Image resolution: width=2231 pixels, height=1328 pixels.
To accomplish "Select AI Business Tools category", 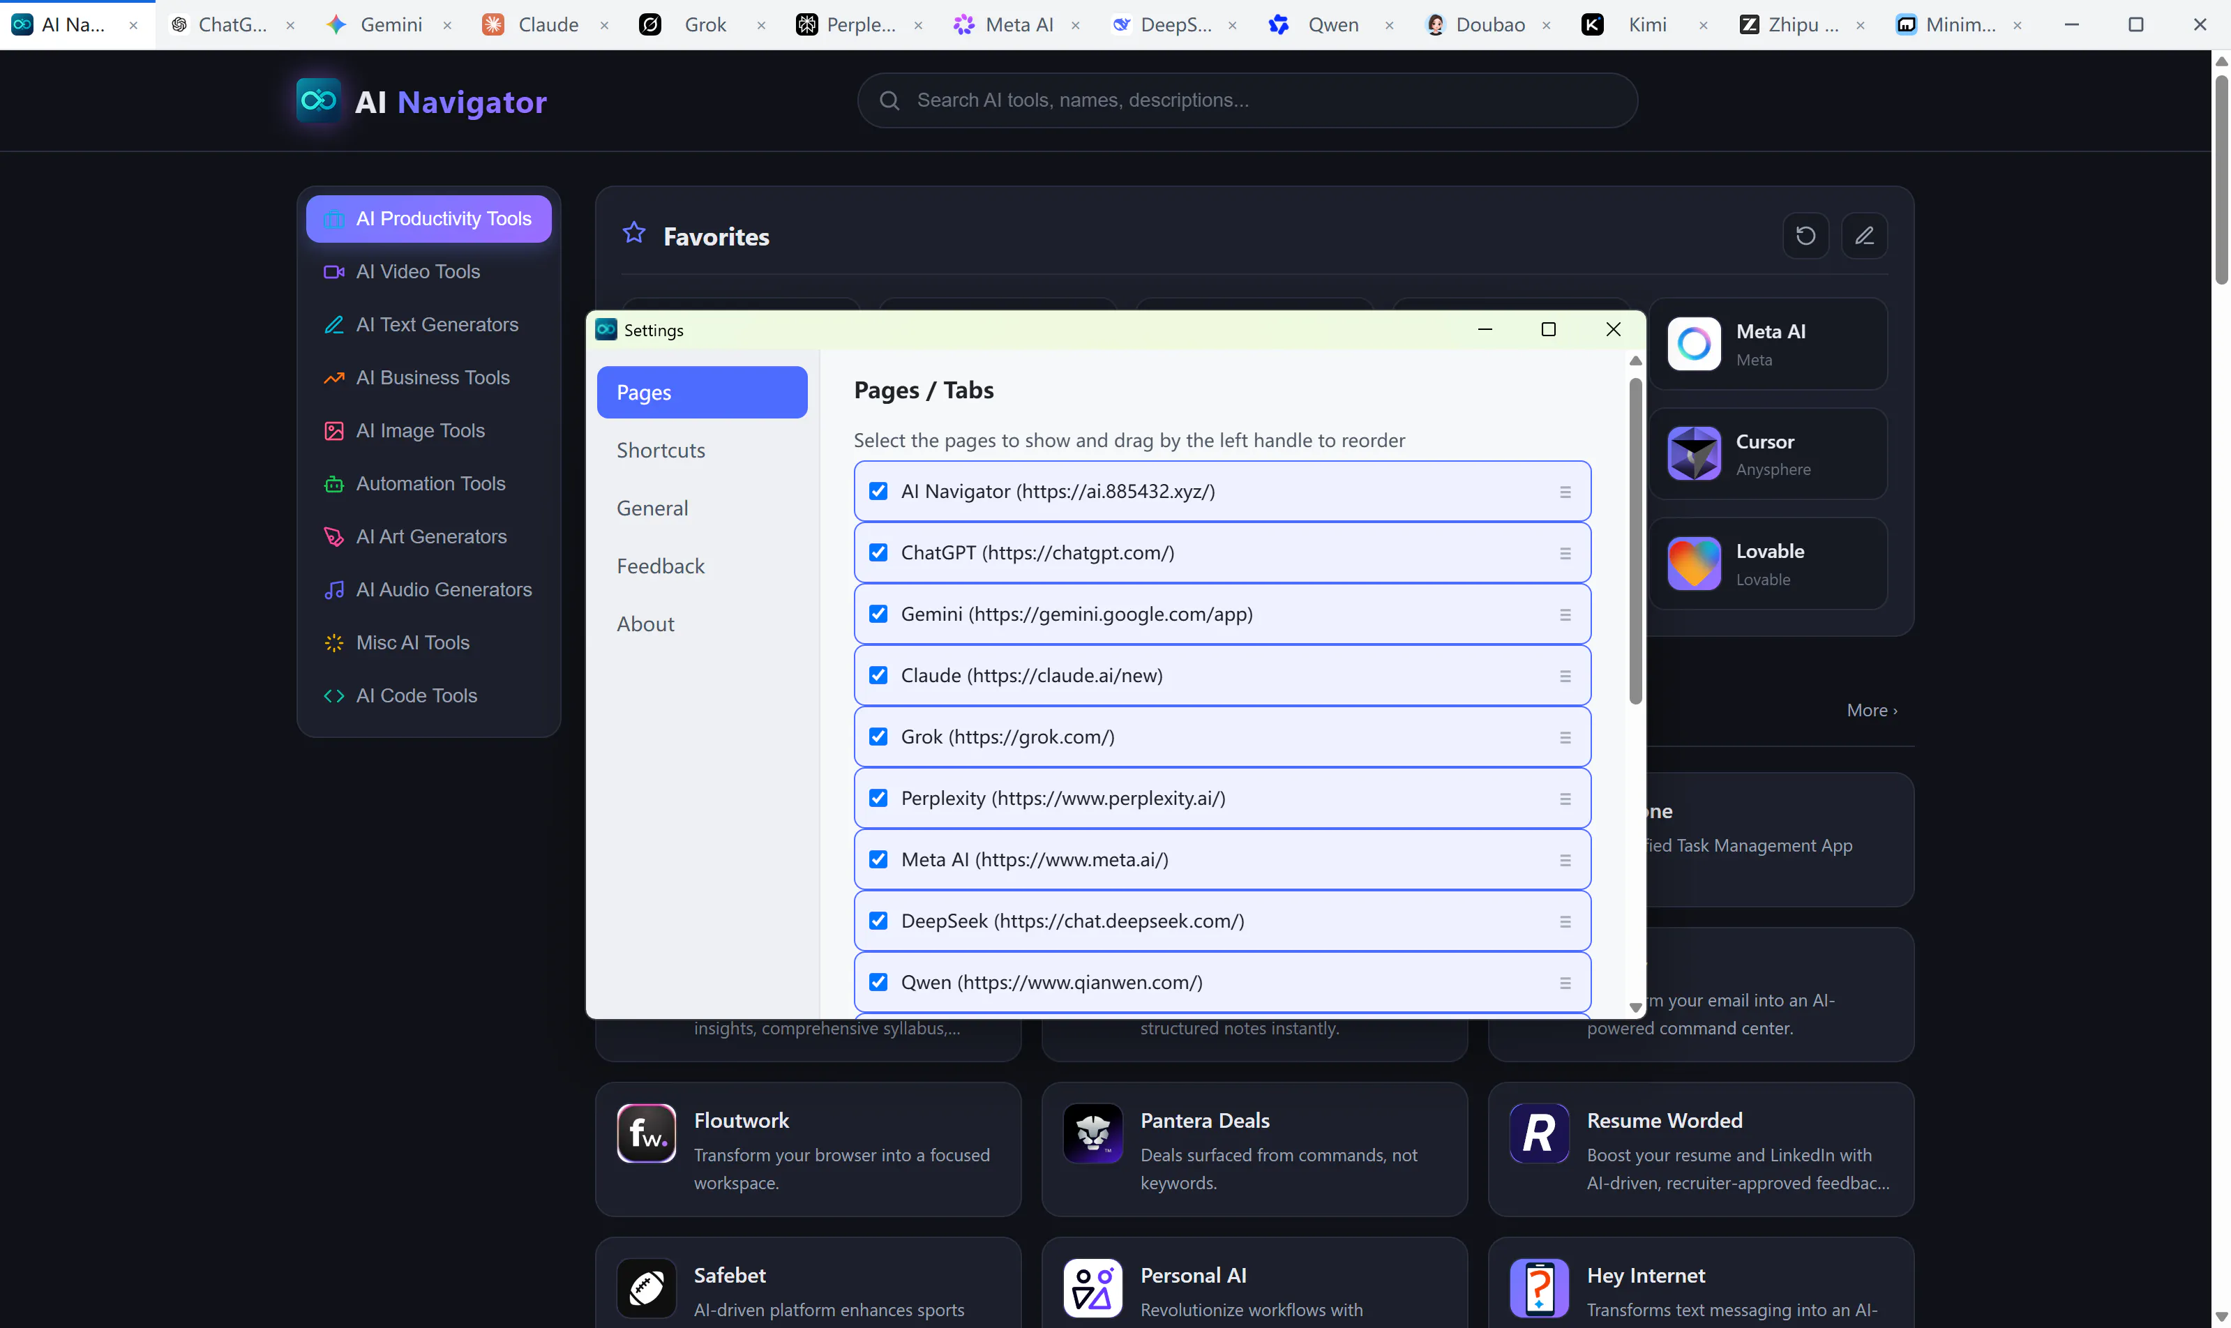I will (428, 377).
